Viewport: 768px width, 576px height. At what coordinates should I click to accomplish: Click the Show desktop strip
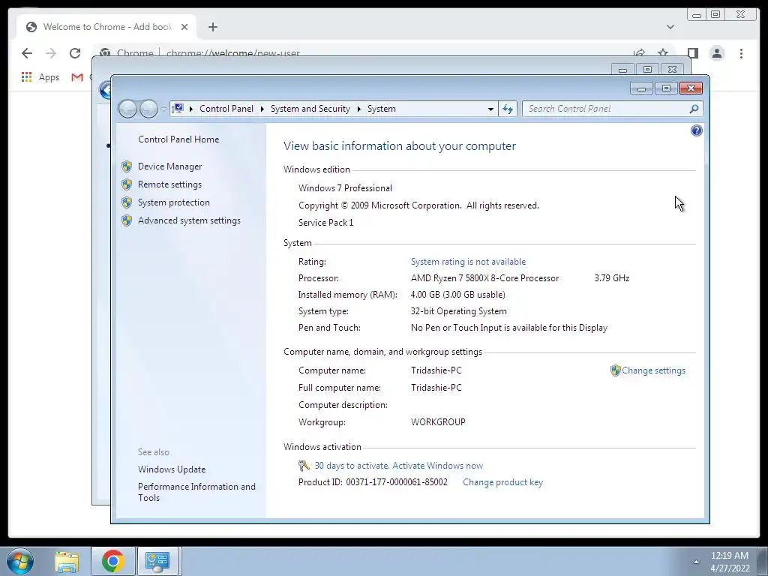763,561
